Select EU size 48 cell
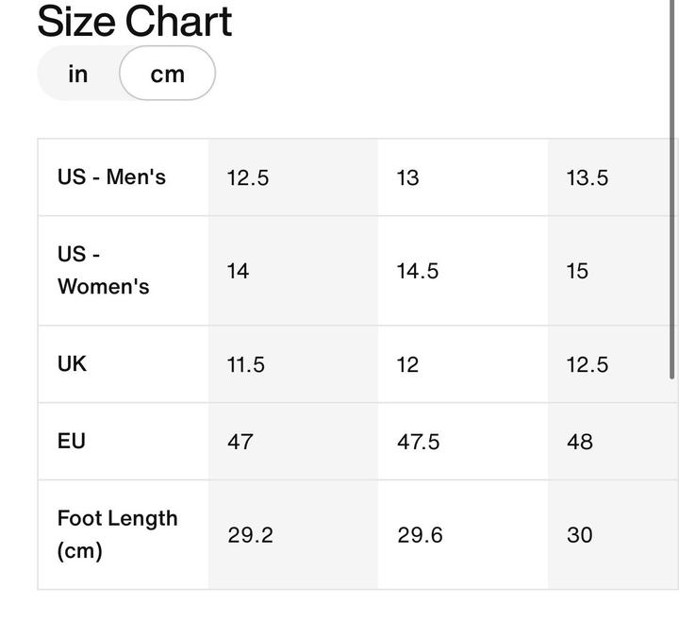Viewport: 679px width, 621px height. coord(580,442)
